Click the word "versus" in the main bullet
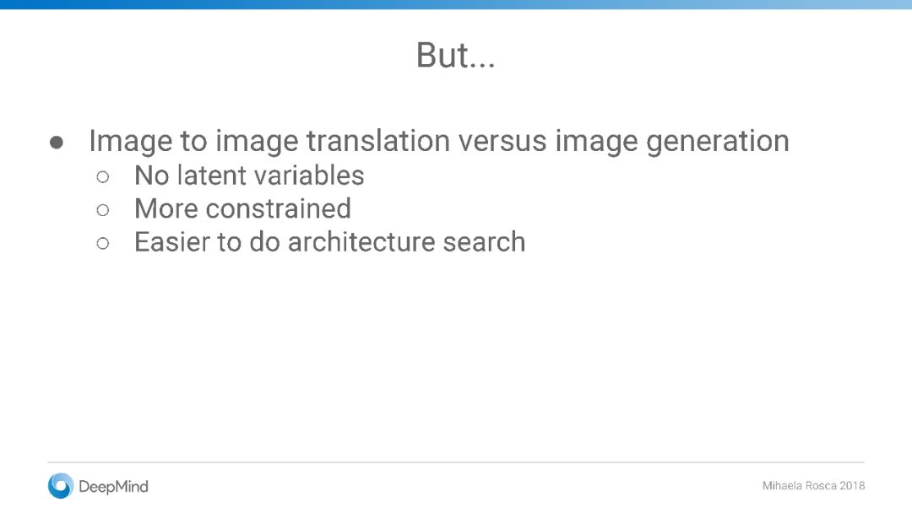 pyautogui.click(x=502, y=143)
